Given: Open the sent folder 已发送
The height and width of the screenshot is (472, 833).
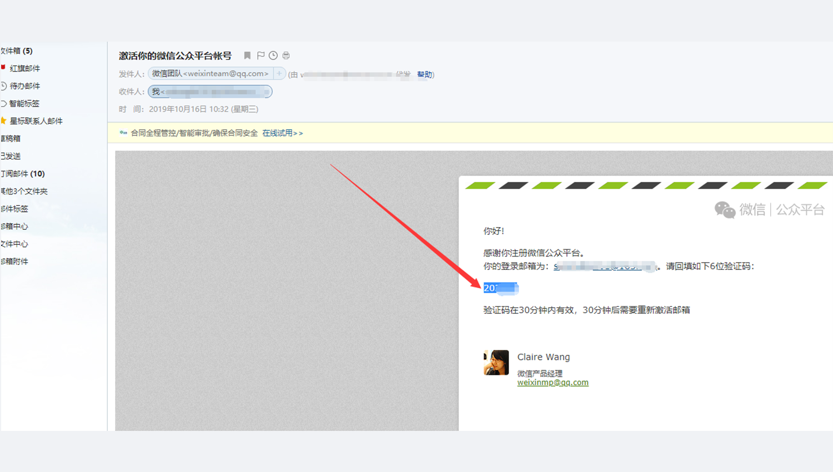Looking at the screenshot, I should pos(11,156).
